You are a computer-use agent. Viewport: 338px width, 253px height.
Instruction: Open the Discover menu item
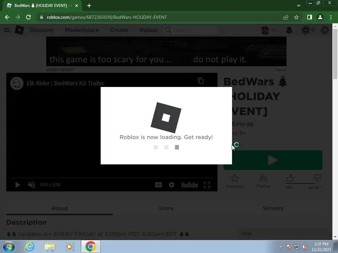point(42,30)
